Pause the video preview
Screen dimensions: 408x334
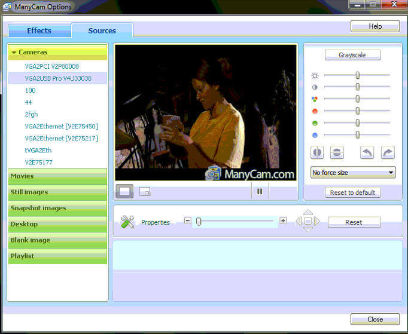[260, 192]
